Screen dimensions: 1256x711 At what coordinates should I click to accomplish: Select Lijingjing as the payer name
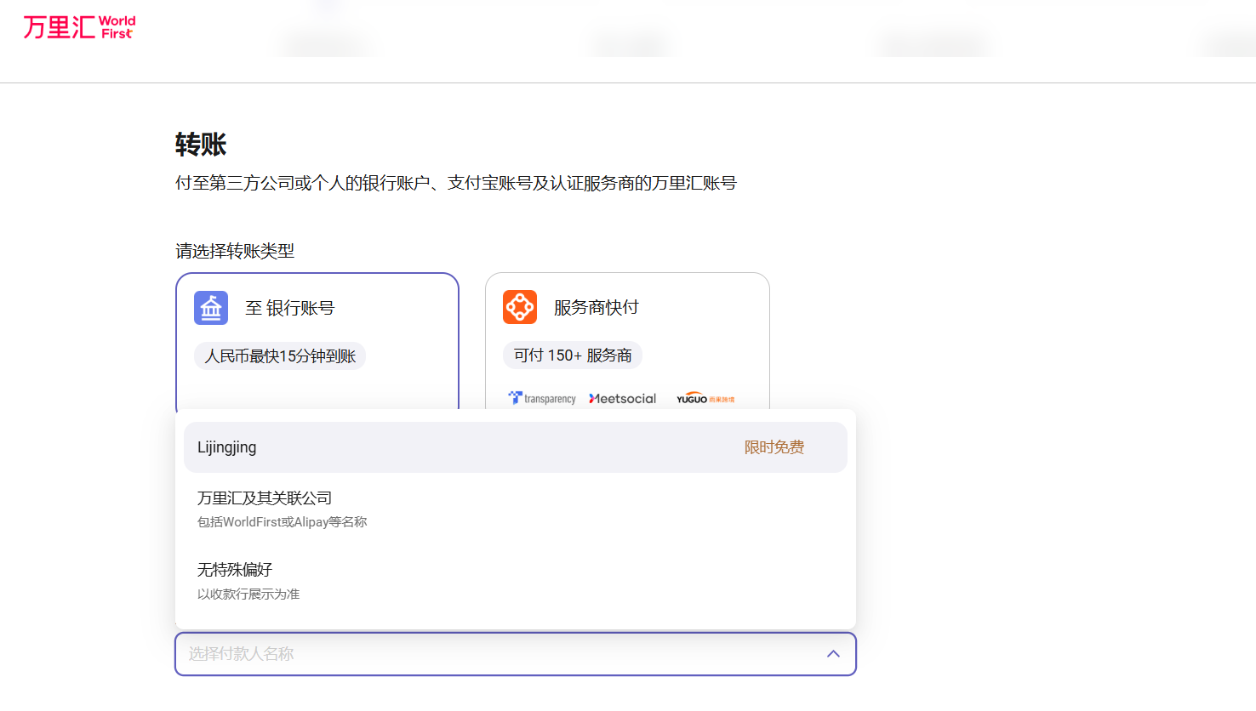pyautogui.click(x=227, y=447)
